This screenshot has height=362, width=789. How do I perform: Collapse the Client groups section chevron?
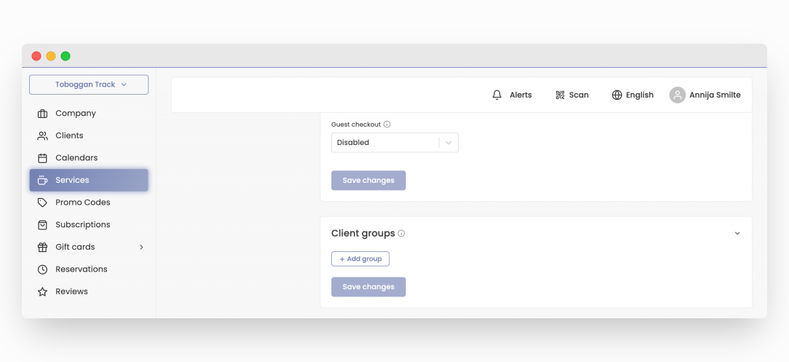[737, 234]
